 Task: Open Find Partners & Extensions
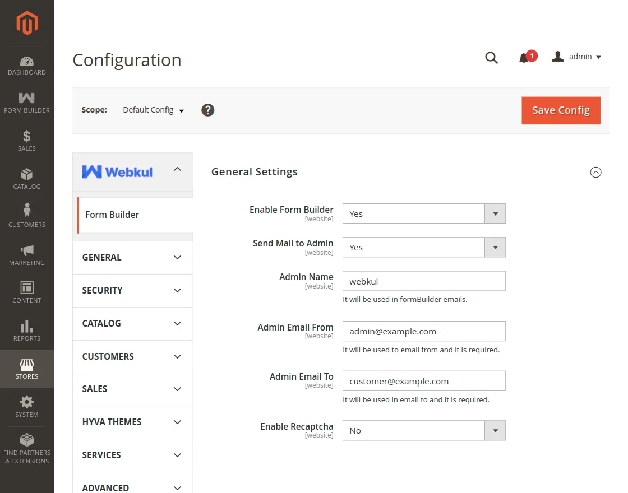tap(27, 449)
